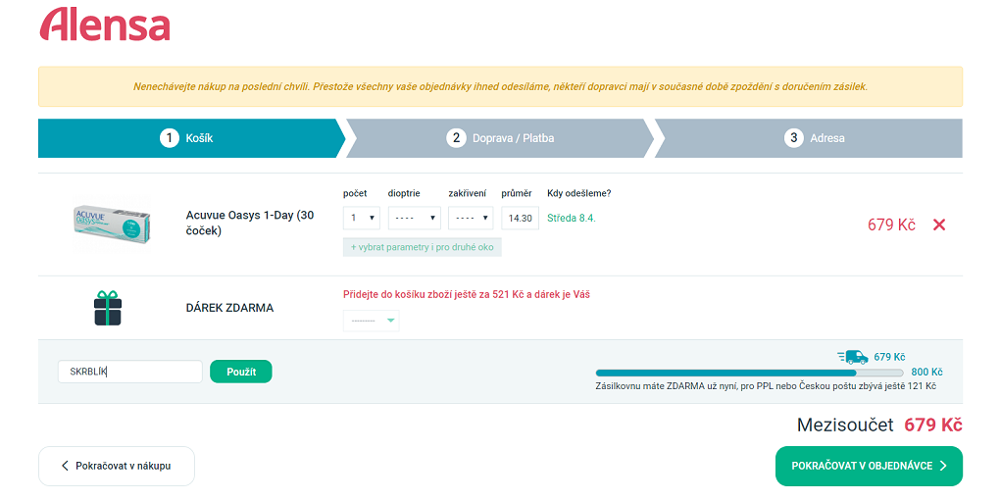The height and width of the screenshot is (500, 1000).
Task: Click the Použít coupon button
Action: click(241, 372)
